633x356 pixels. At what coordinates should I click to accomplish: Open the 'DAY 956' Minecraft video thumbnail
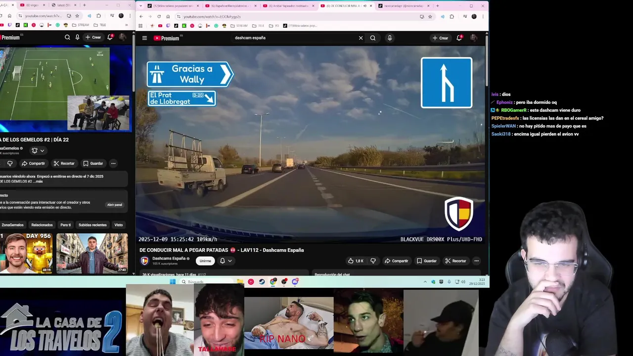click(26, 253)
